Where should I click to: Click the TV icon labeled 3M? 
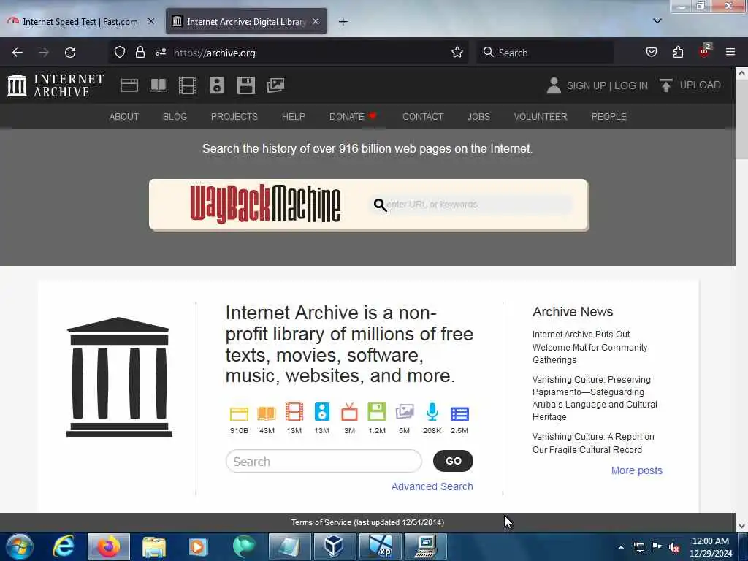point(350,412)
